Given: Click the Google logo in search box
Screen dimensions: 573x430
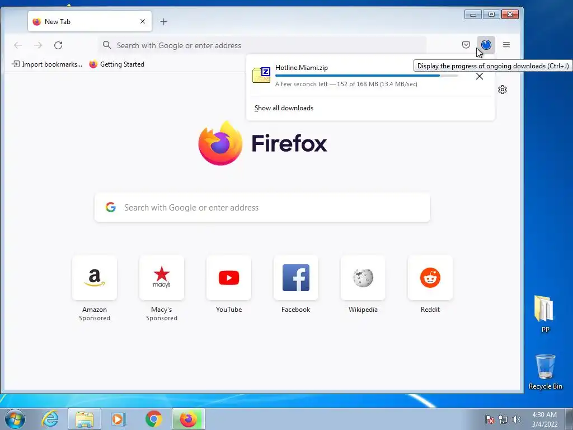Looking at the screenshot, I should [111, 207].
